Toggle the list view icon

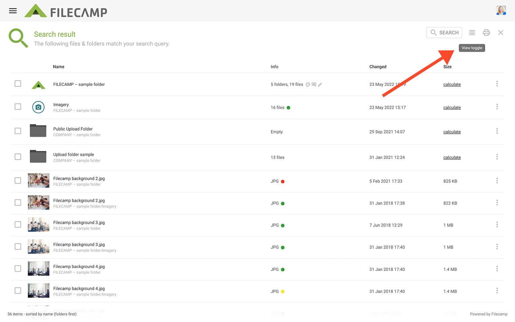pyautogui.click(x=472, y=33)
